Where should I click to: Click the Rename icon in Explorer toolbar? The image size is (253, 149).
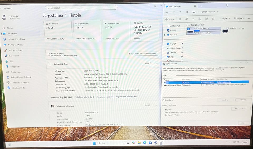[200, 19]
